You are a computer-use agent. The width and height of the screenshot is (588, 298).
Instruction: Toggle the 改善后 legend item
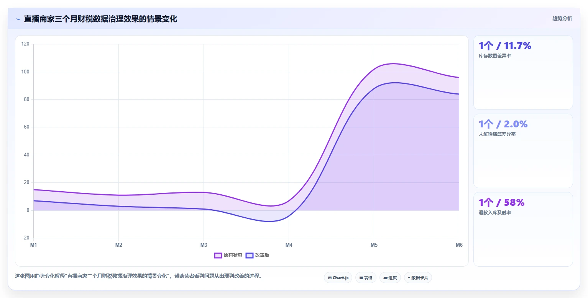tap(257, 255)
